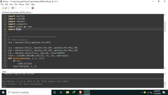Screen dimensions: 168x95
Task: Click the Step into debug icon
Action: (23, 8)
